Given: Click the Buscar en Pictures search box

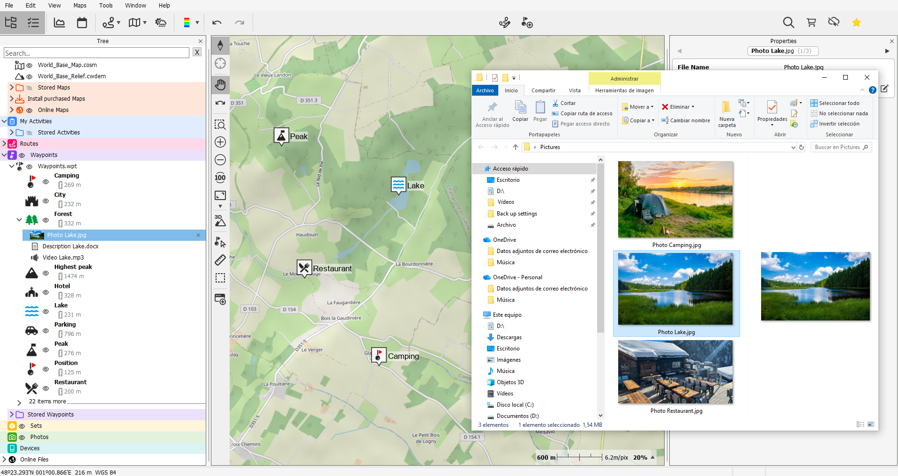Looking at the screenshot, I should [x=841, y=147].
